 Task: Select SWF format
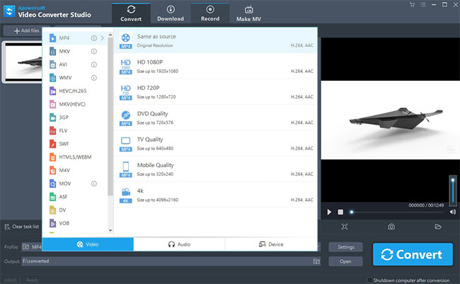75,144
